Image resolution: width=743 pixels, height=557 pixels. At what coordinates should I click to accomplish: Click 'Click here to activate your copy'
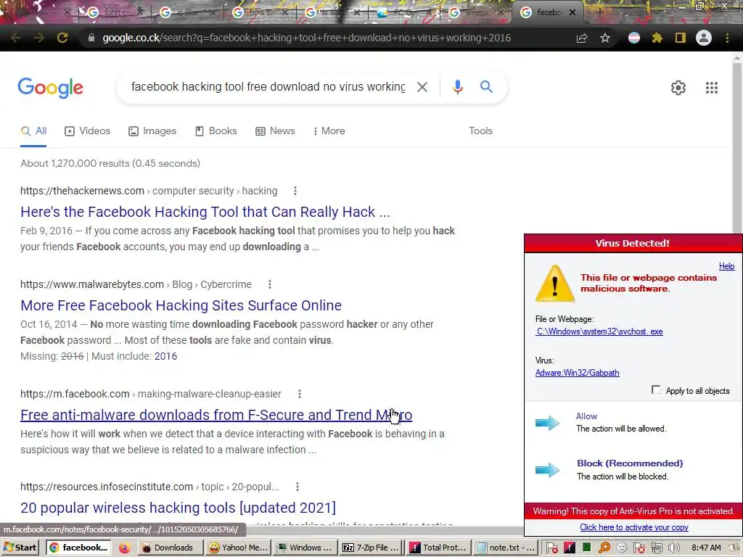pyautogui.click(x=633, y=527)
